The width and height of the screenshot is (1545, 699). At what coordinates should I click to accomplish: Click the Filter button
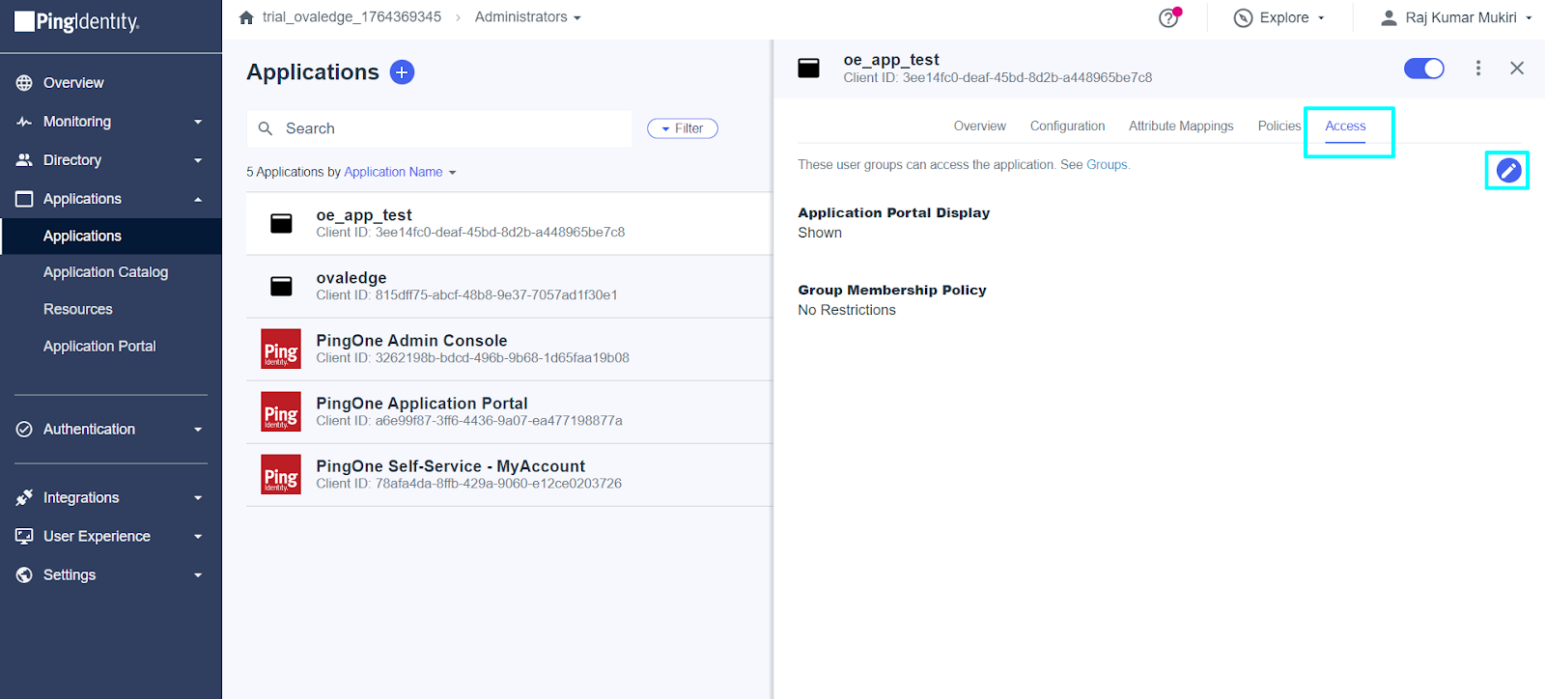[683, 128]
